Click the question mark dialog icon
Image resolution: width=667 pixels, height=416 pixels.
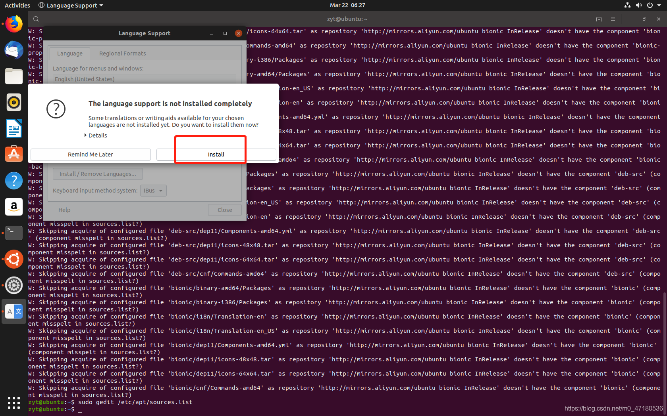[x=56, y=109]
